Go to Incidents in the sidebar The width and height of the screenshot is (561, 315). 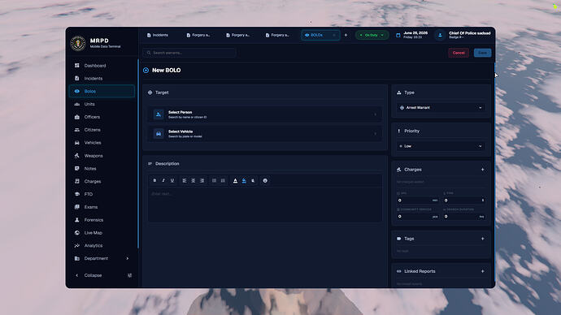click(x=102, y=79)
